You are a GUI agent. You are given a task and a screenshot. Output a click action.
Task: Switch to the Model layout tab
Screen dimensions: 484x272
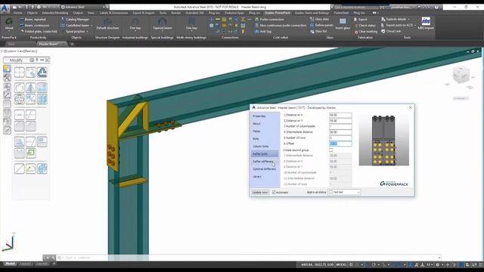point(10,264)
